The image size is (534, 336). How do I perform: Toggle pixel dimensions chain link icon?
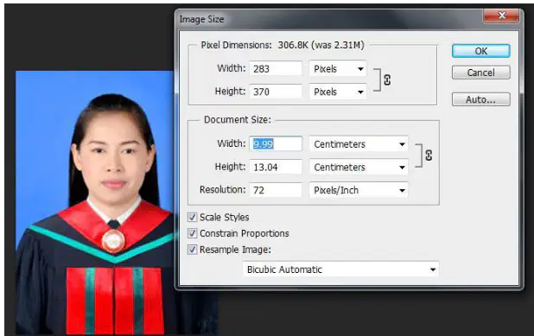(387, 80)
